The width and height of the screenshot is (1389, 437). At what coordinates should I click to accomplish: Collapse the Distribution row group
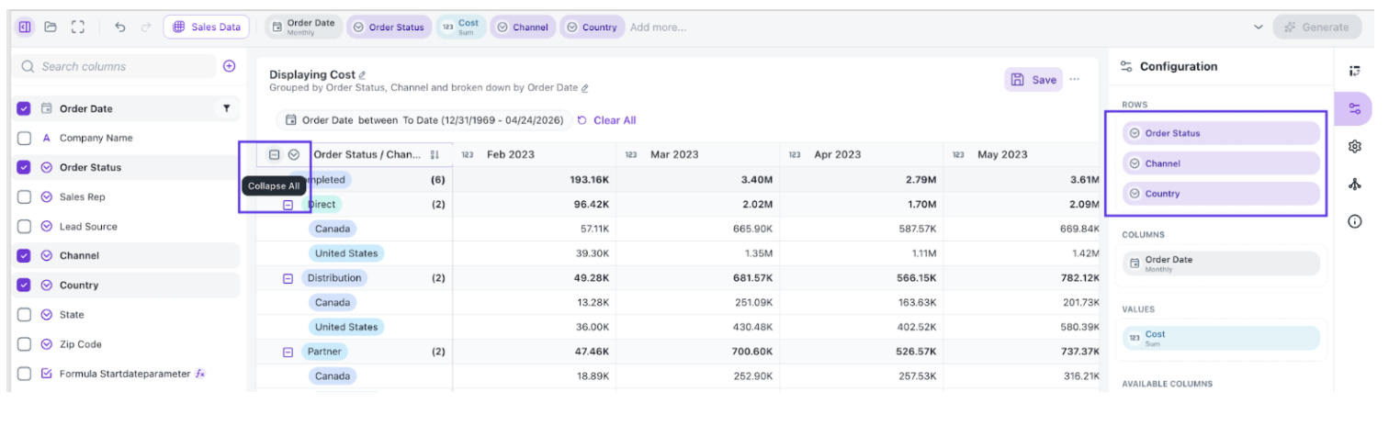pos(288,278)
